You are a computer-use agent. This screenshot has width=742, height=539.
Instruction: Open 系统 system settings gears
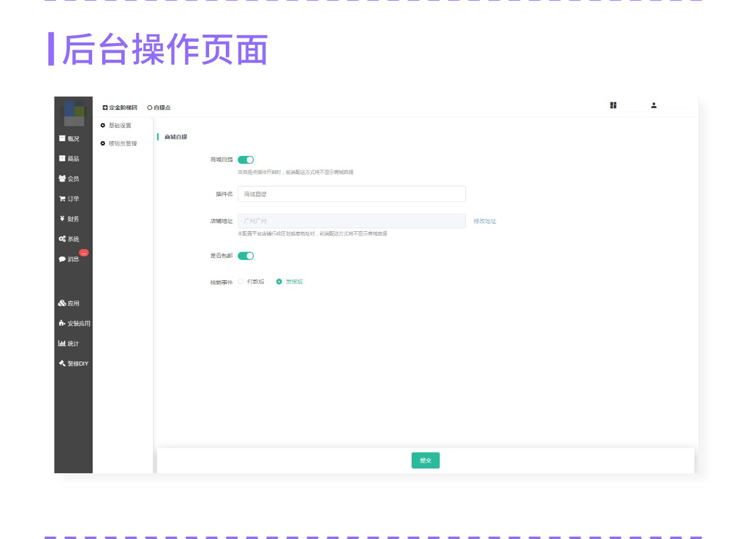coord(69,239)
